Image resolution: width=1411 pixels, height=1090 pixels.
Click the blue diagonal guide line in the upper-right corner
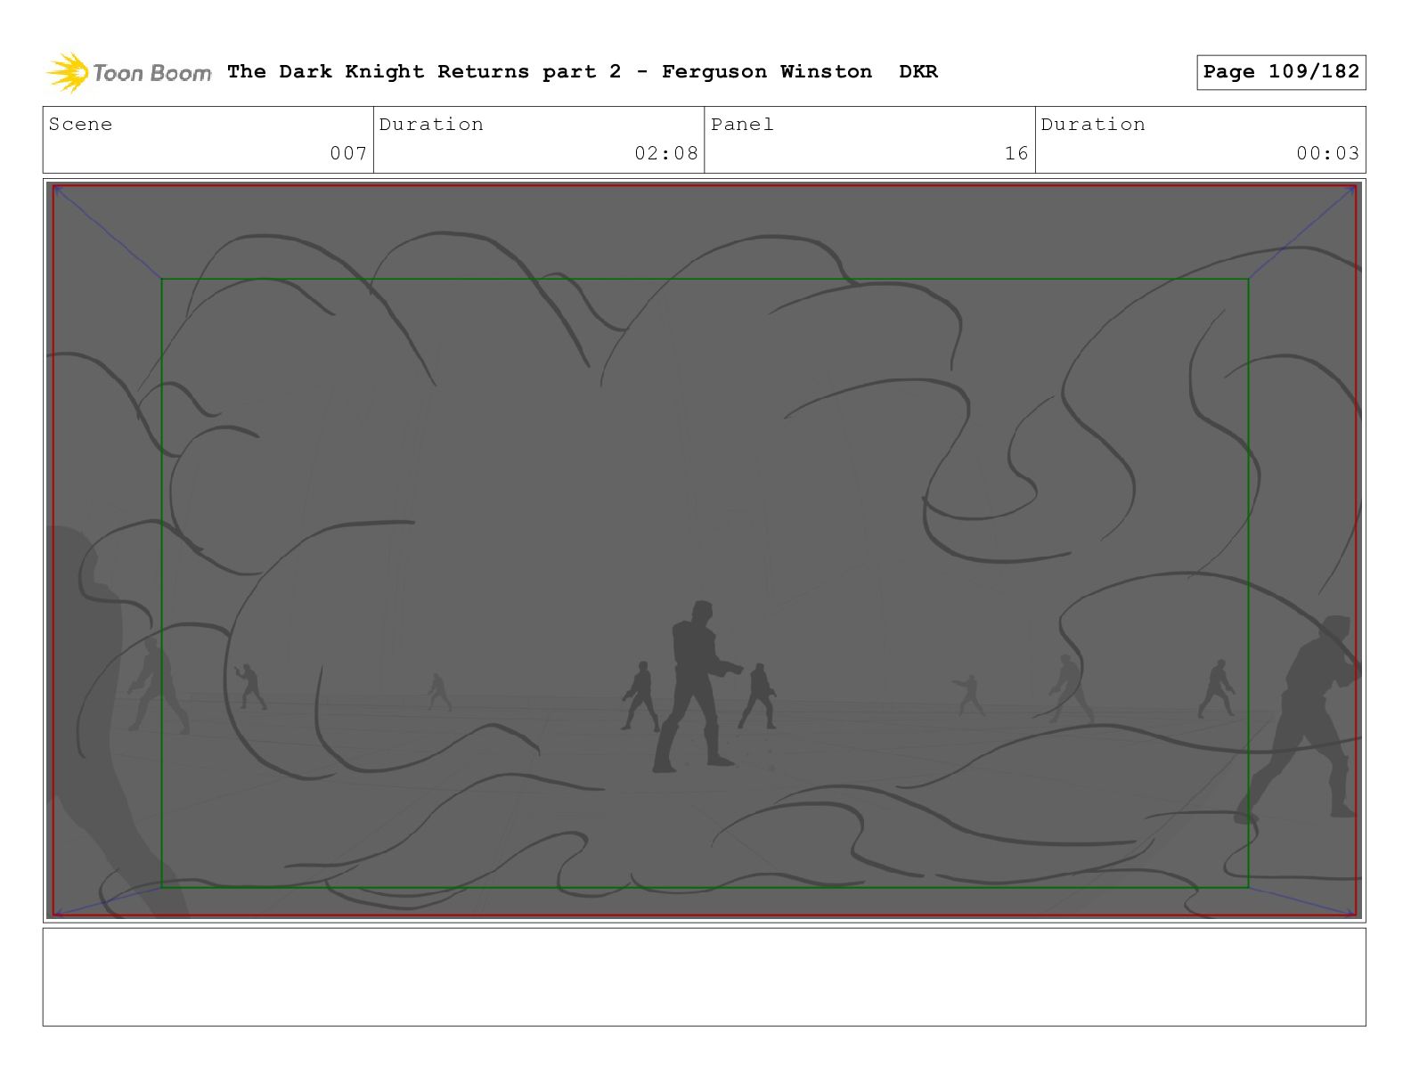tap(1301, 232)
